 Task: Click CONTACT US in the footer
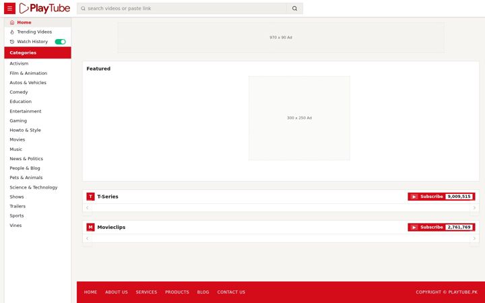pos(231,292)
